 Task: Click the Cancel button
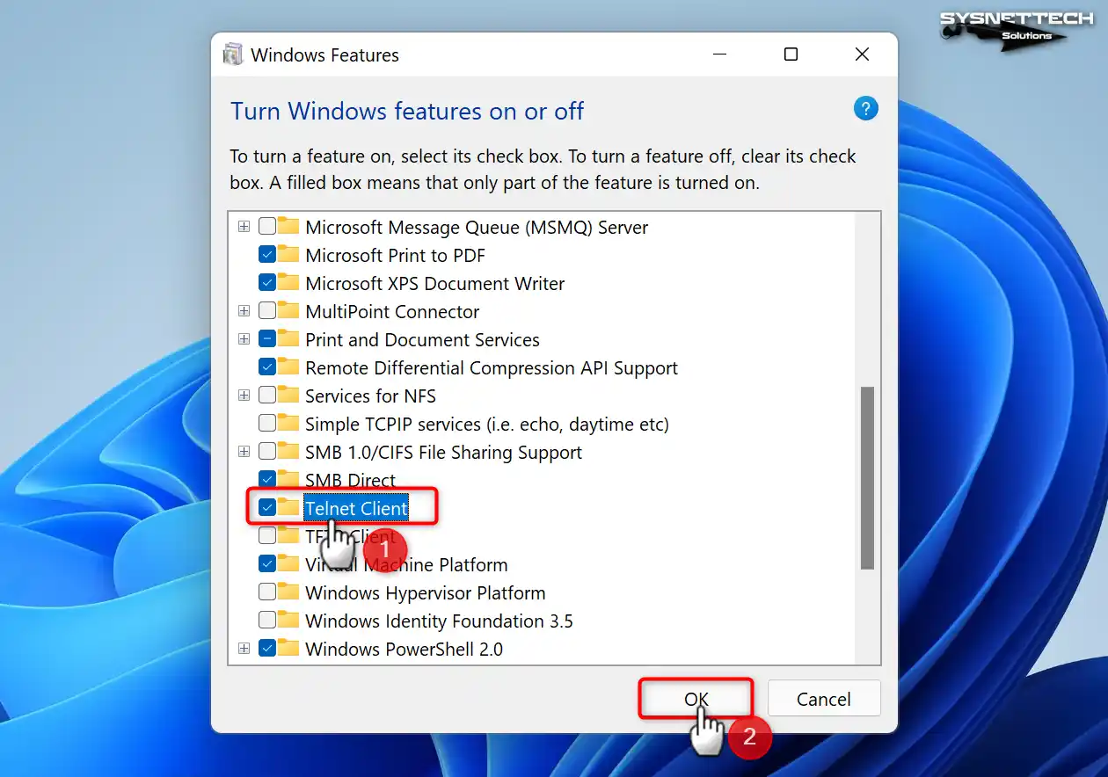824,699
